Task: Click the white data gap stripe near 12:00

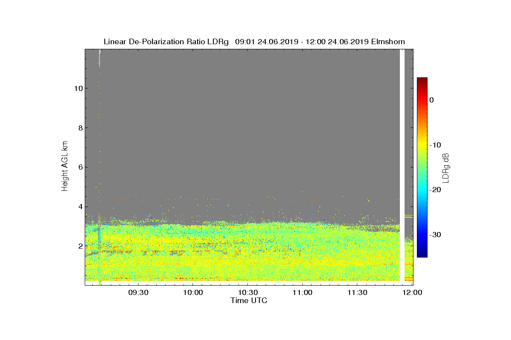Action: 402,165
